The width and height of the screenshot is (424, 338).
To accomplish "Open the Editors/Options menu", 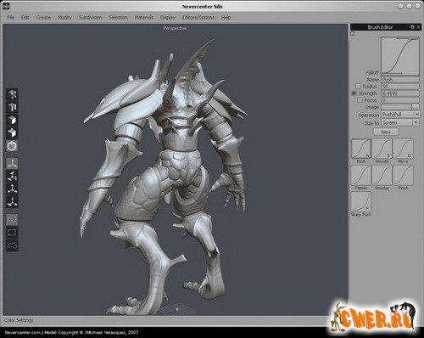I will tap(198, 18).
